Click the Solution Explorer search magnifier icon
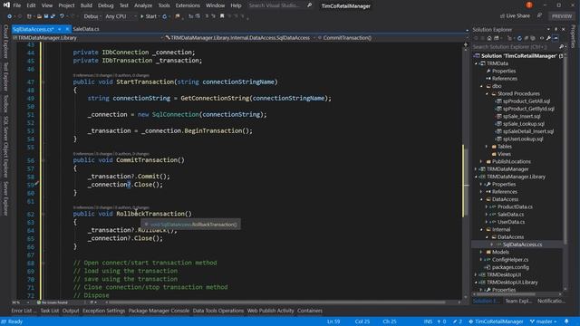 (x=562, y=47)
